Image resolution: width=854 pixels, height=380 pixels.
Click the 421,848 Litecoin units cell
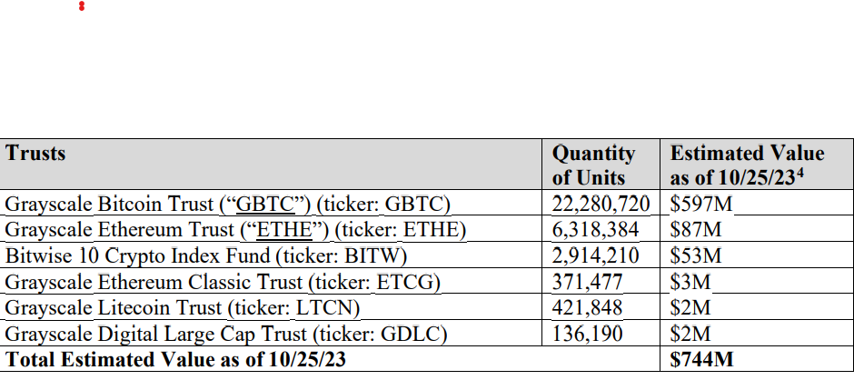pyautogui.click(x=589, y=308)
